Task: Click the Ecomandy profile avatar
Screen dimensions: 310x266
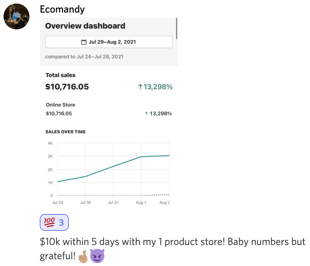Action: point(16,16)
